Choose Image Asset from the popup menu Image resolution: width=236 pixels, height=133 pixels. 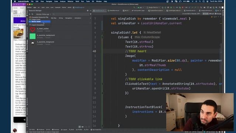[39, 20]
